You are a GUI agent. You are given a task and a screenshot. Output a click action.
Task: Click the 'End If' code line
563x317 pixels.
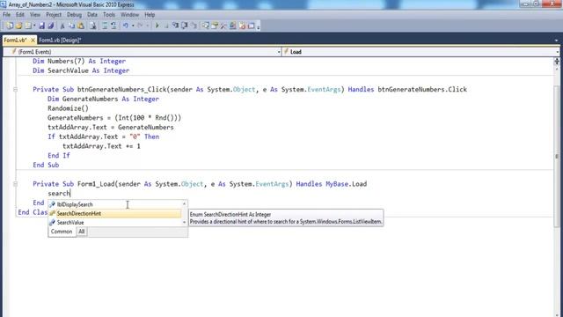(59, 156)
